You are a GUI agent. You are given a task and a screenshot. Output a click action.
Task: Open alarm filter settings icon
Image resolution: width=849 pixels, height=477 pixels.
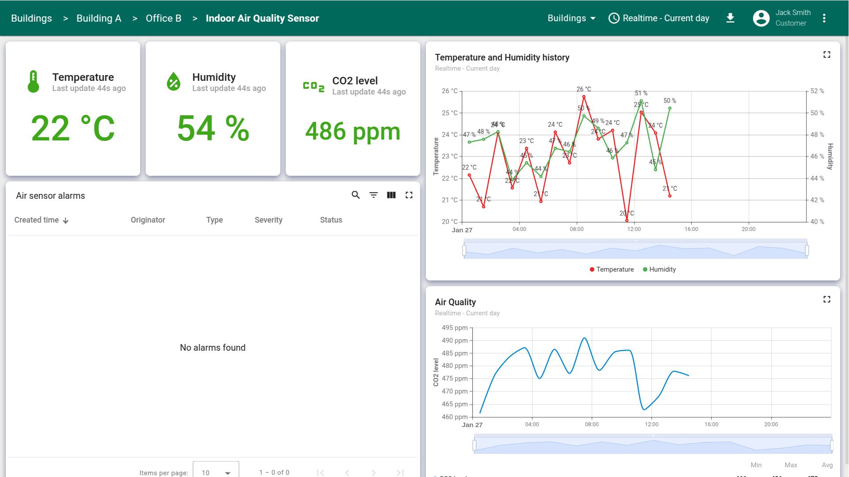[374, 195]
